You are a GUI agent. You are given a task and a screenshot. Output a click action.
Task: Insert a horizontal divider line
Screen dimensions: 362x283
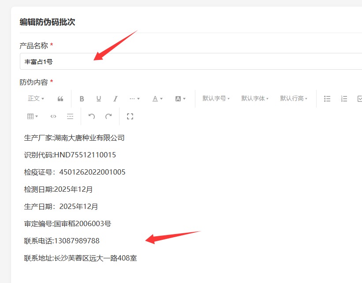coord(70,116)
